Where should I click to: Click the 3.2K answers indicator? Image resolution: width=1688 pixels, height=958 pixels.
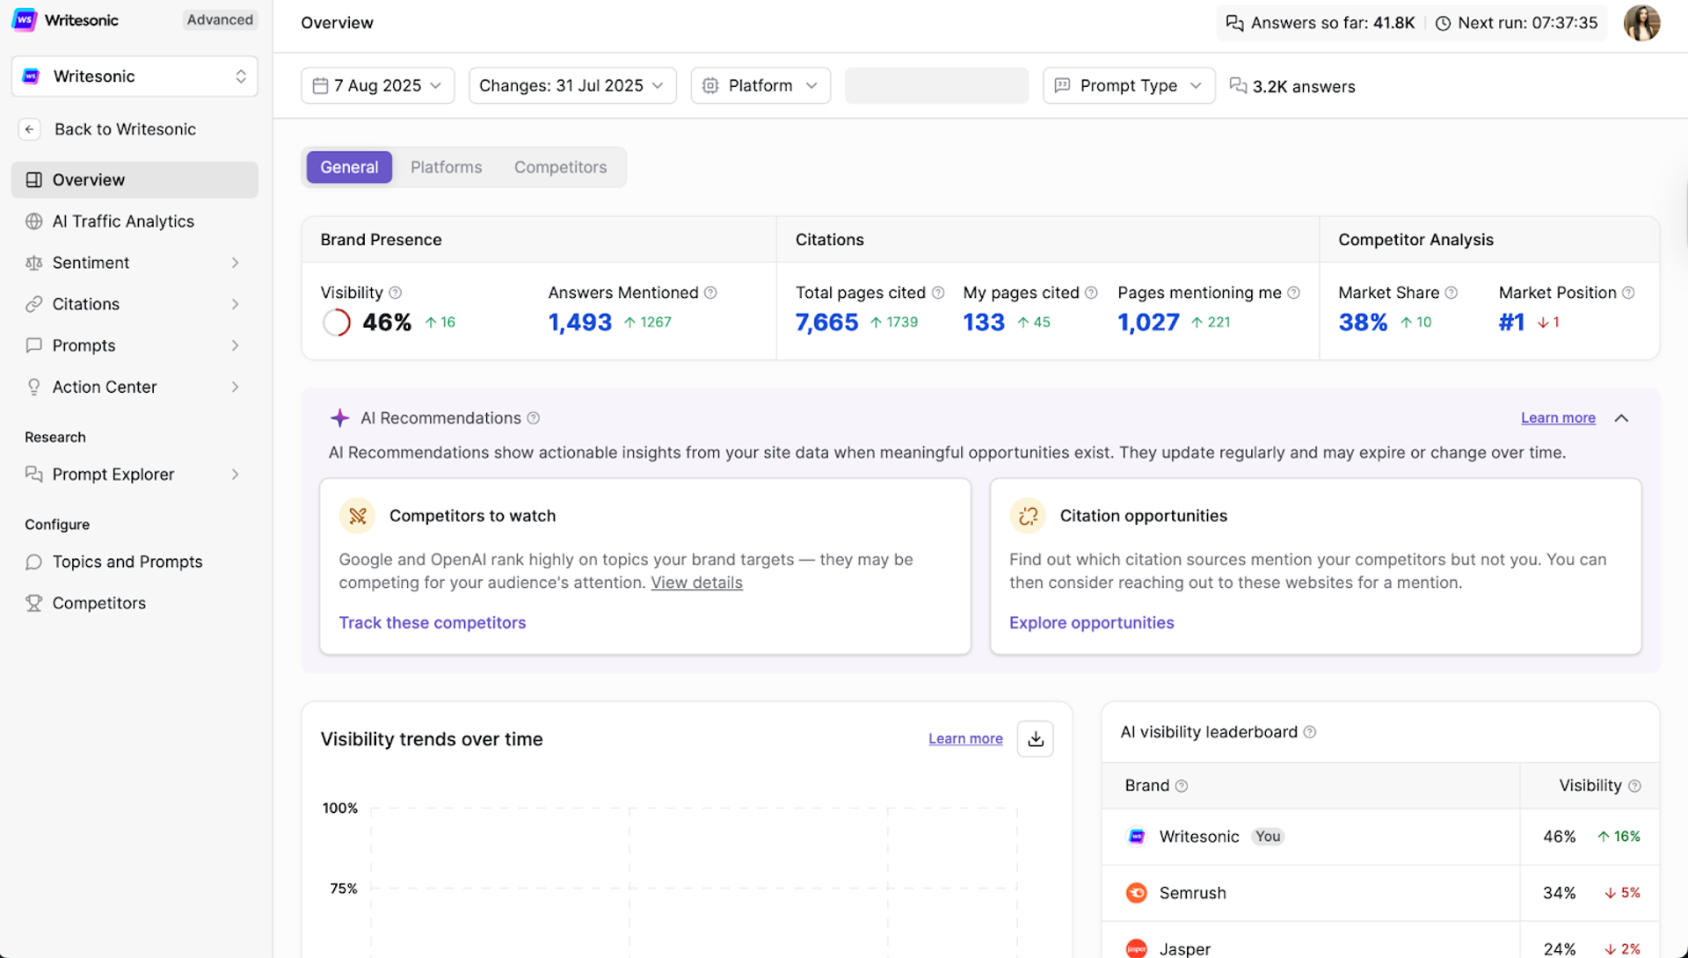1292,86
